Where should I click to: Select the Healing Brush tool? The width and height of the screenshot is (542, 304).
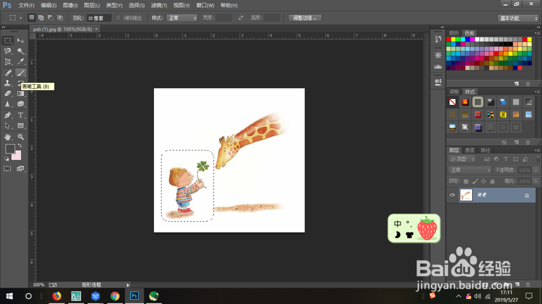pyautogui.click(x=8, y=73)
